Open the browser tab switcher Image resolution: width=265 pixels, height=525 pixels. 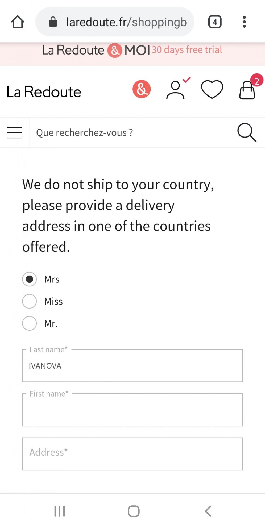[x=215, y=22]
